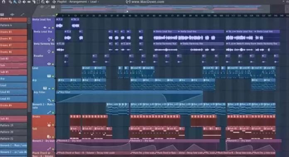
Task: Click the playhead marker at timeline start
Action: (57, 15)
